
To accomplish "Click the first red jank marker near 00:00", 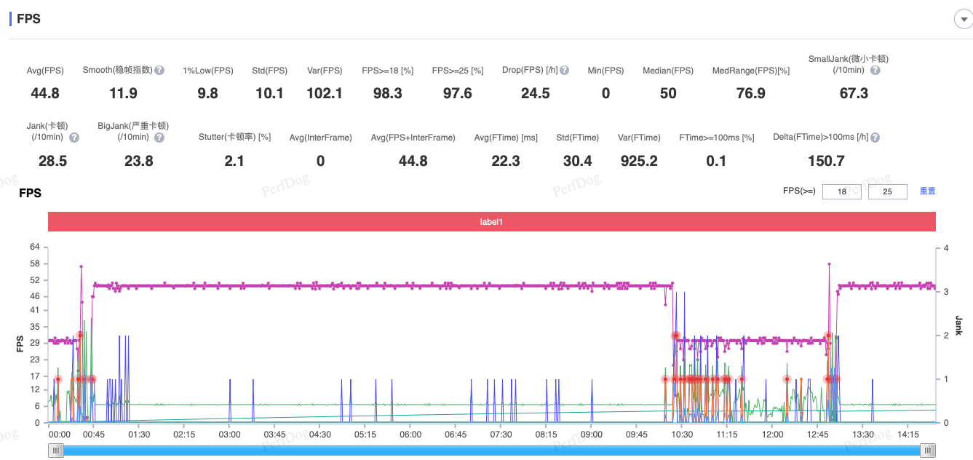I will [x=58, y=379].
